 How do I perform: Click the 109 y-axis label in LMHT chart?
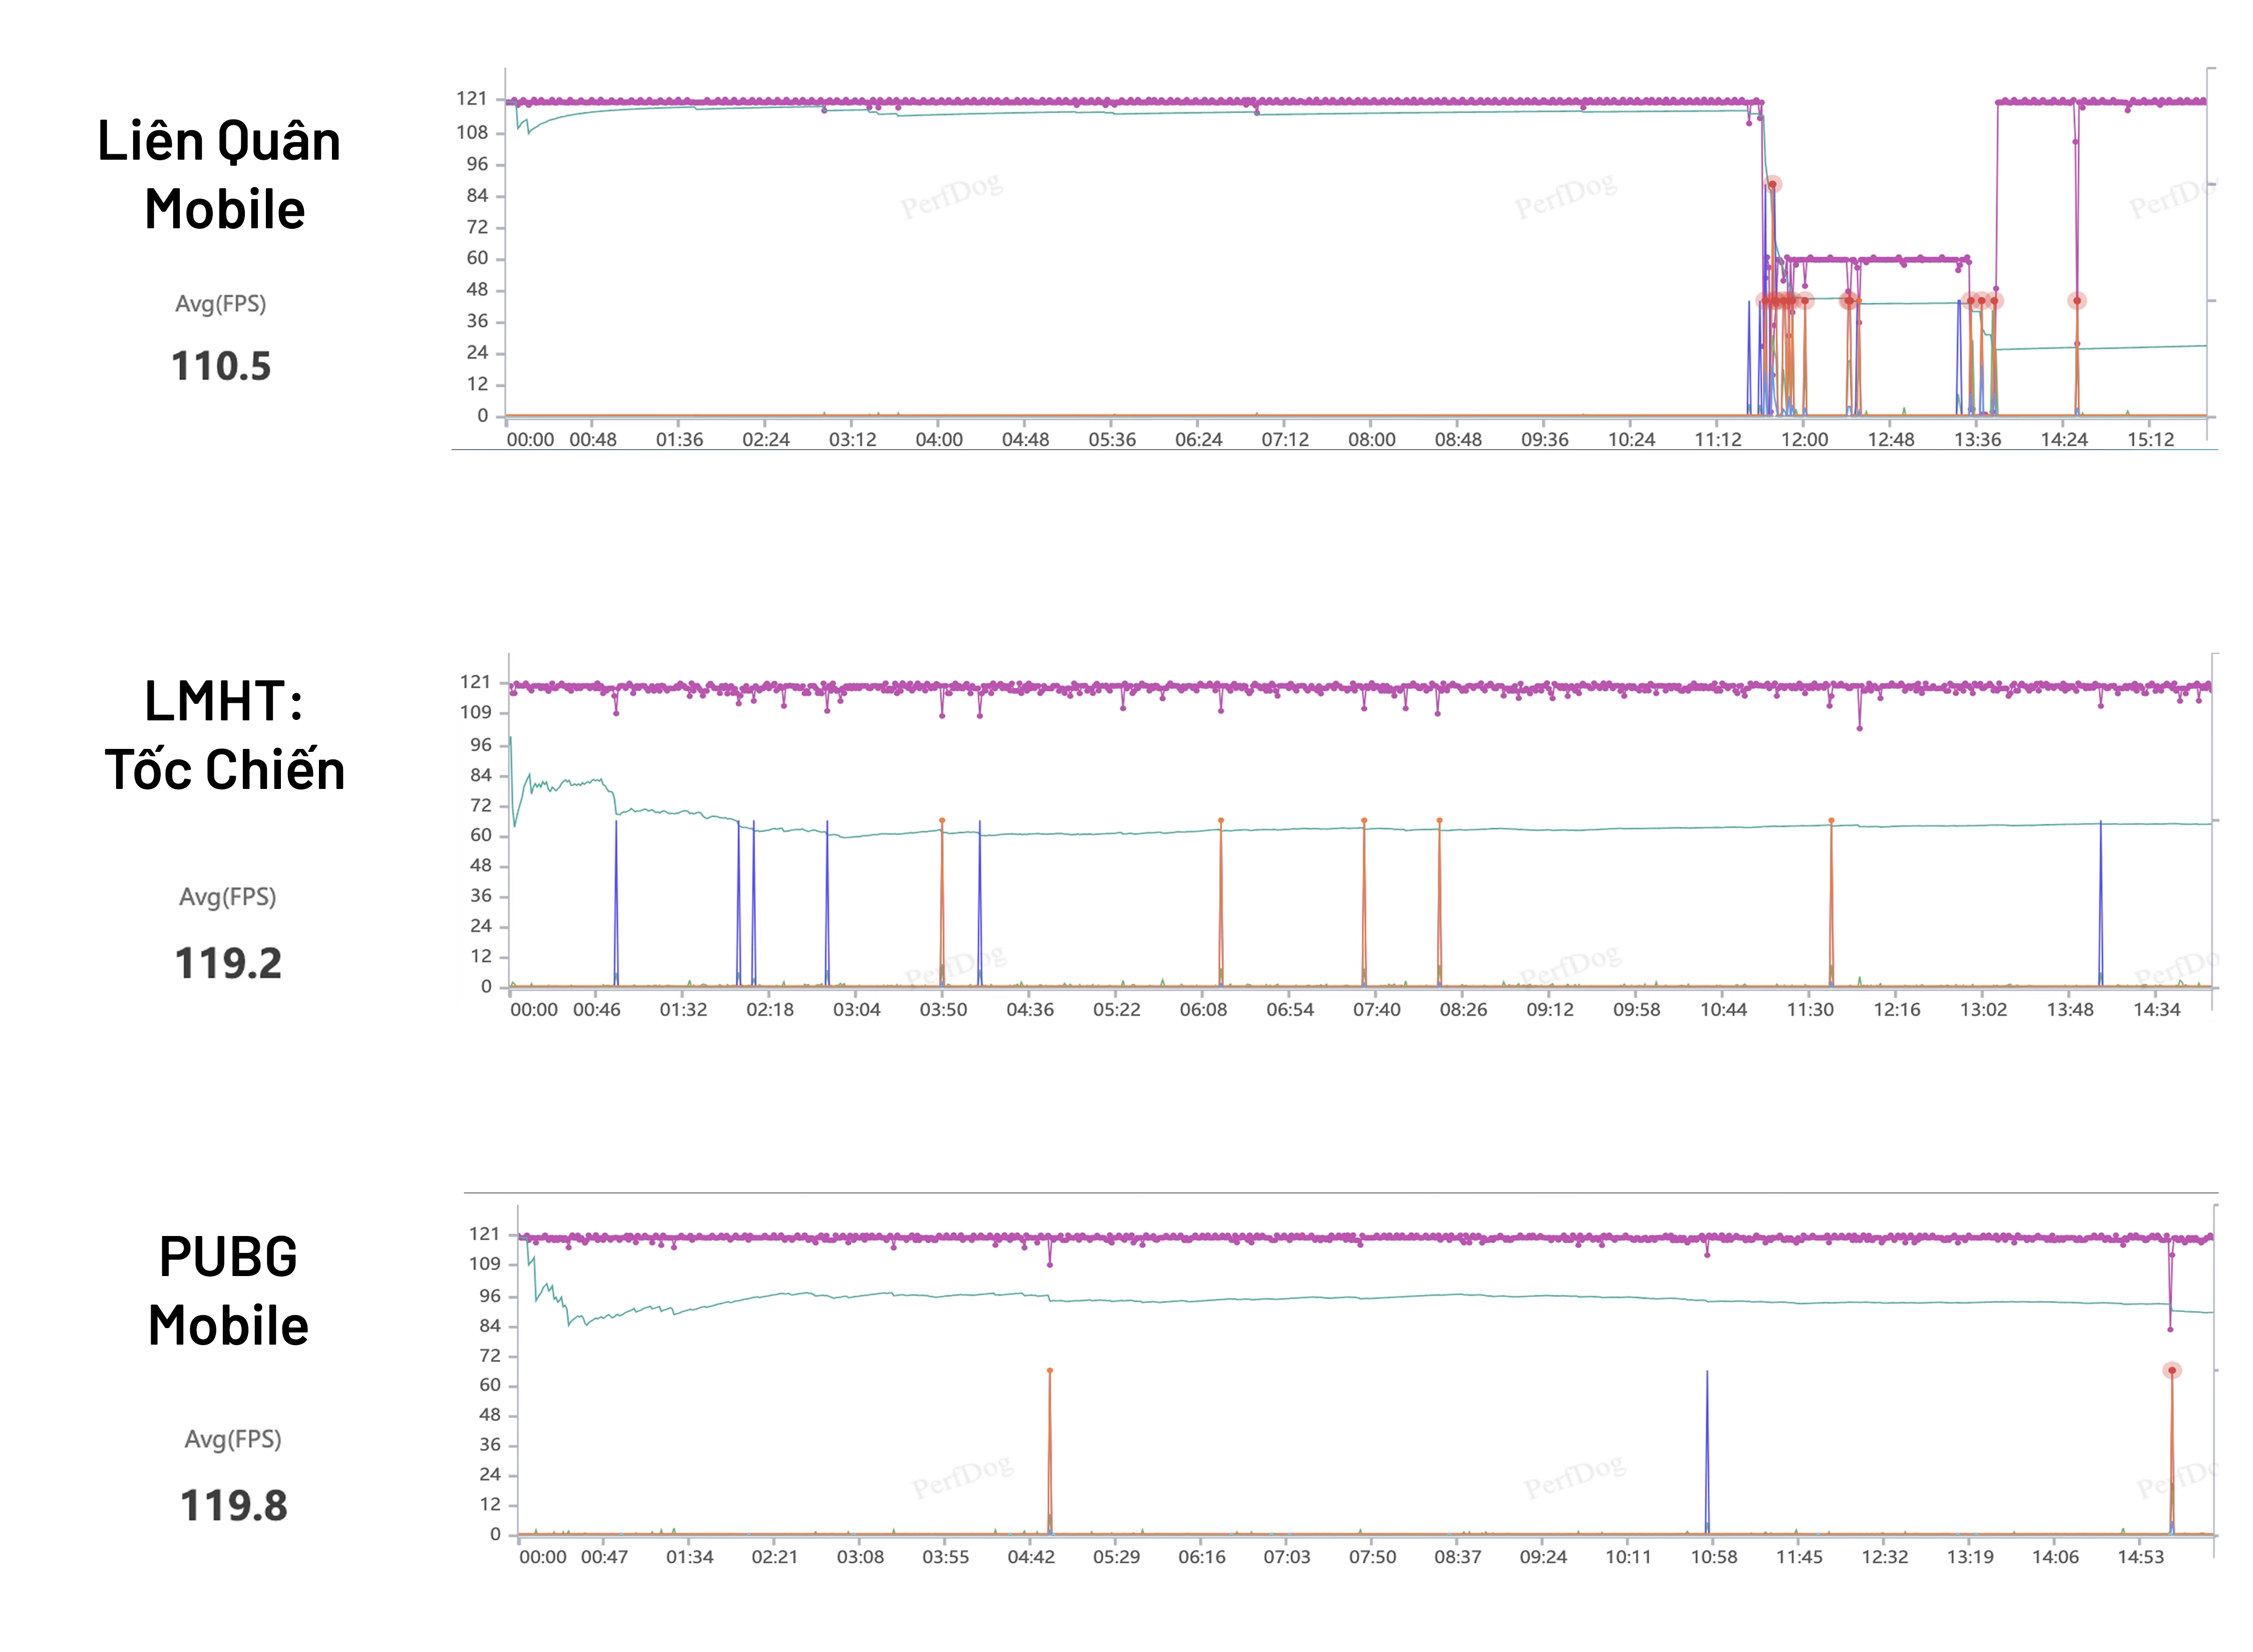pyautogui.click(x=476, y=713)
